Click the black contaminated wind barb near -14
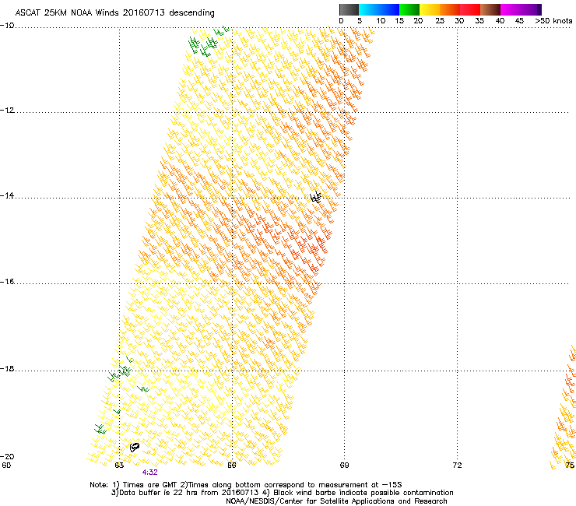The width and height of the screenshot is (576, 506). 315,197
